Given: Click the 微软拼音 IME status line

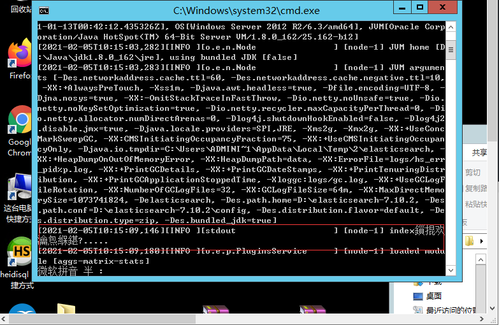Looking at the screenshot, I should click(x=70, y=271).
